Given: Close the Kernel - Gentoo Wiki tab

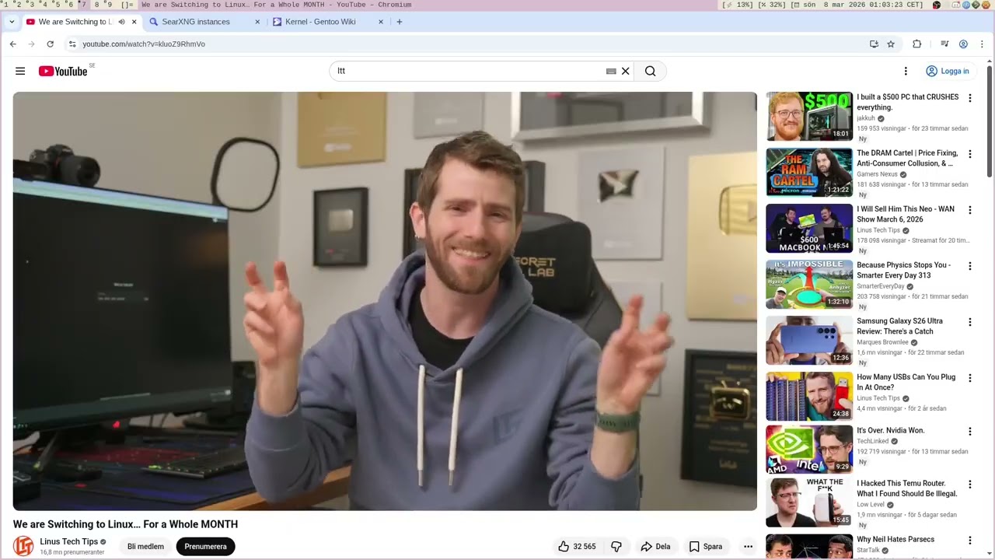Looking at the screenshot, I should coord(381,22).
